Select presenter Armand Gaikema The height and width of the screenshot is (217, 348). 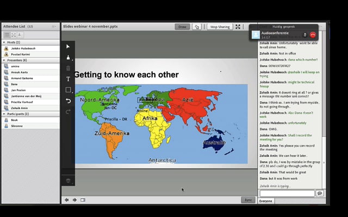pos(30,78)
